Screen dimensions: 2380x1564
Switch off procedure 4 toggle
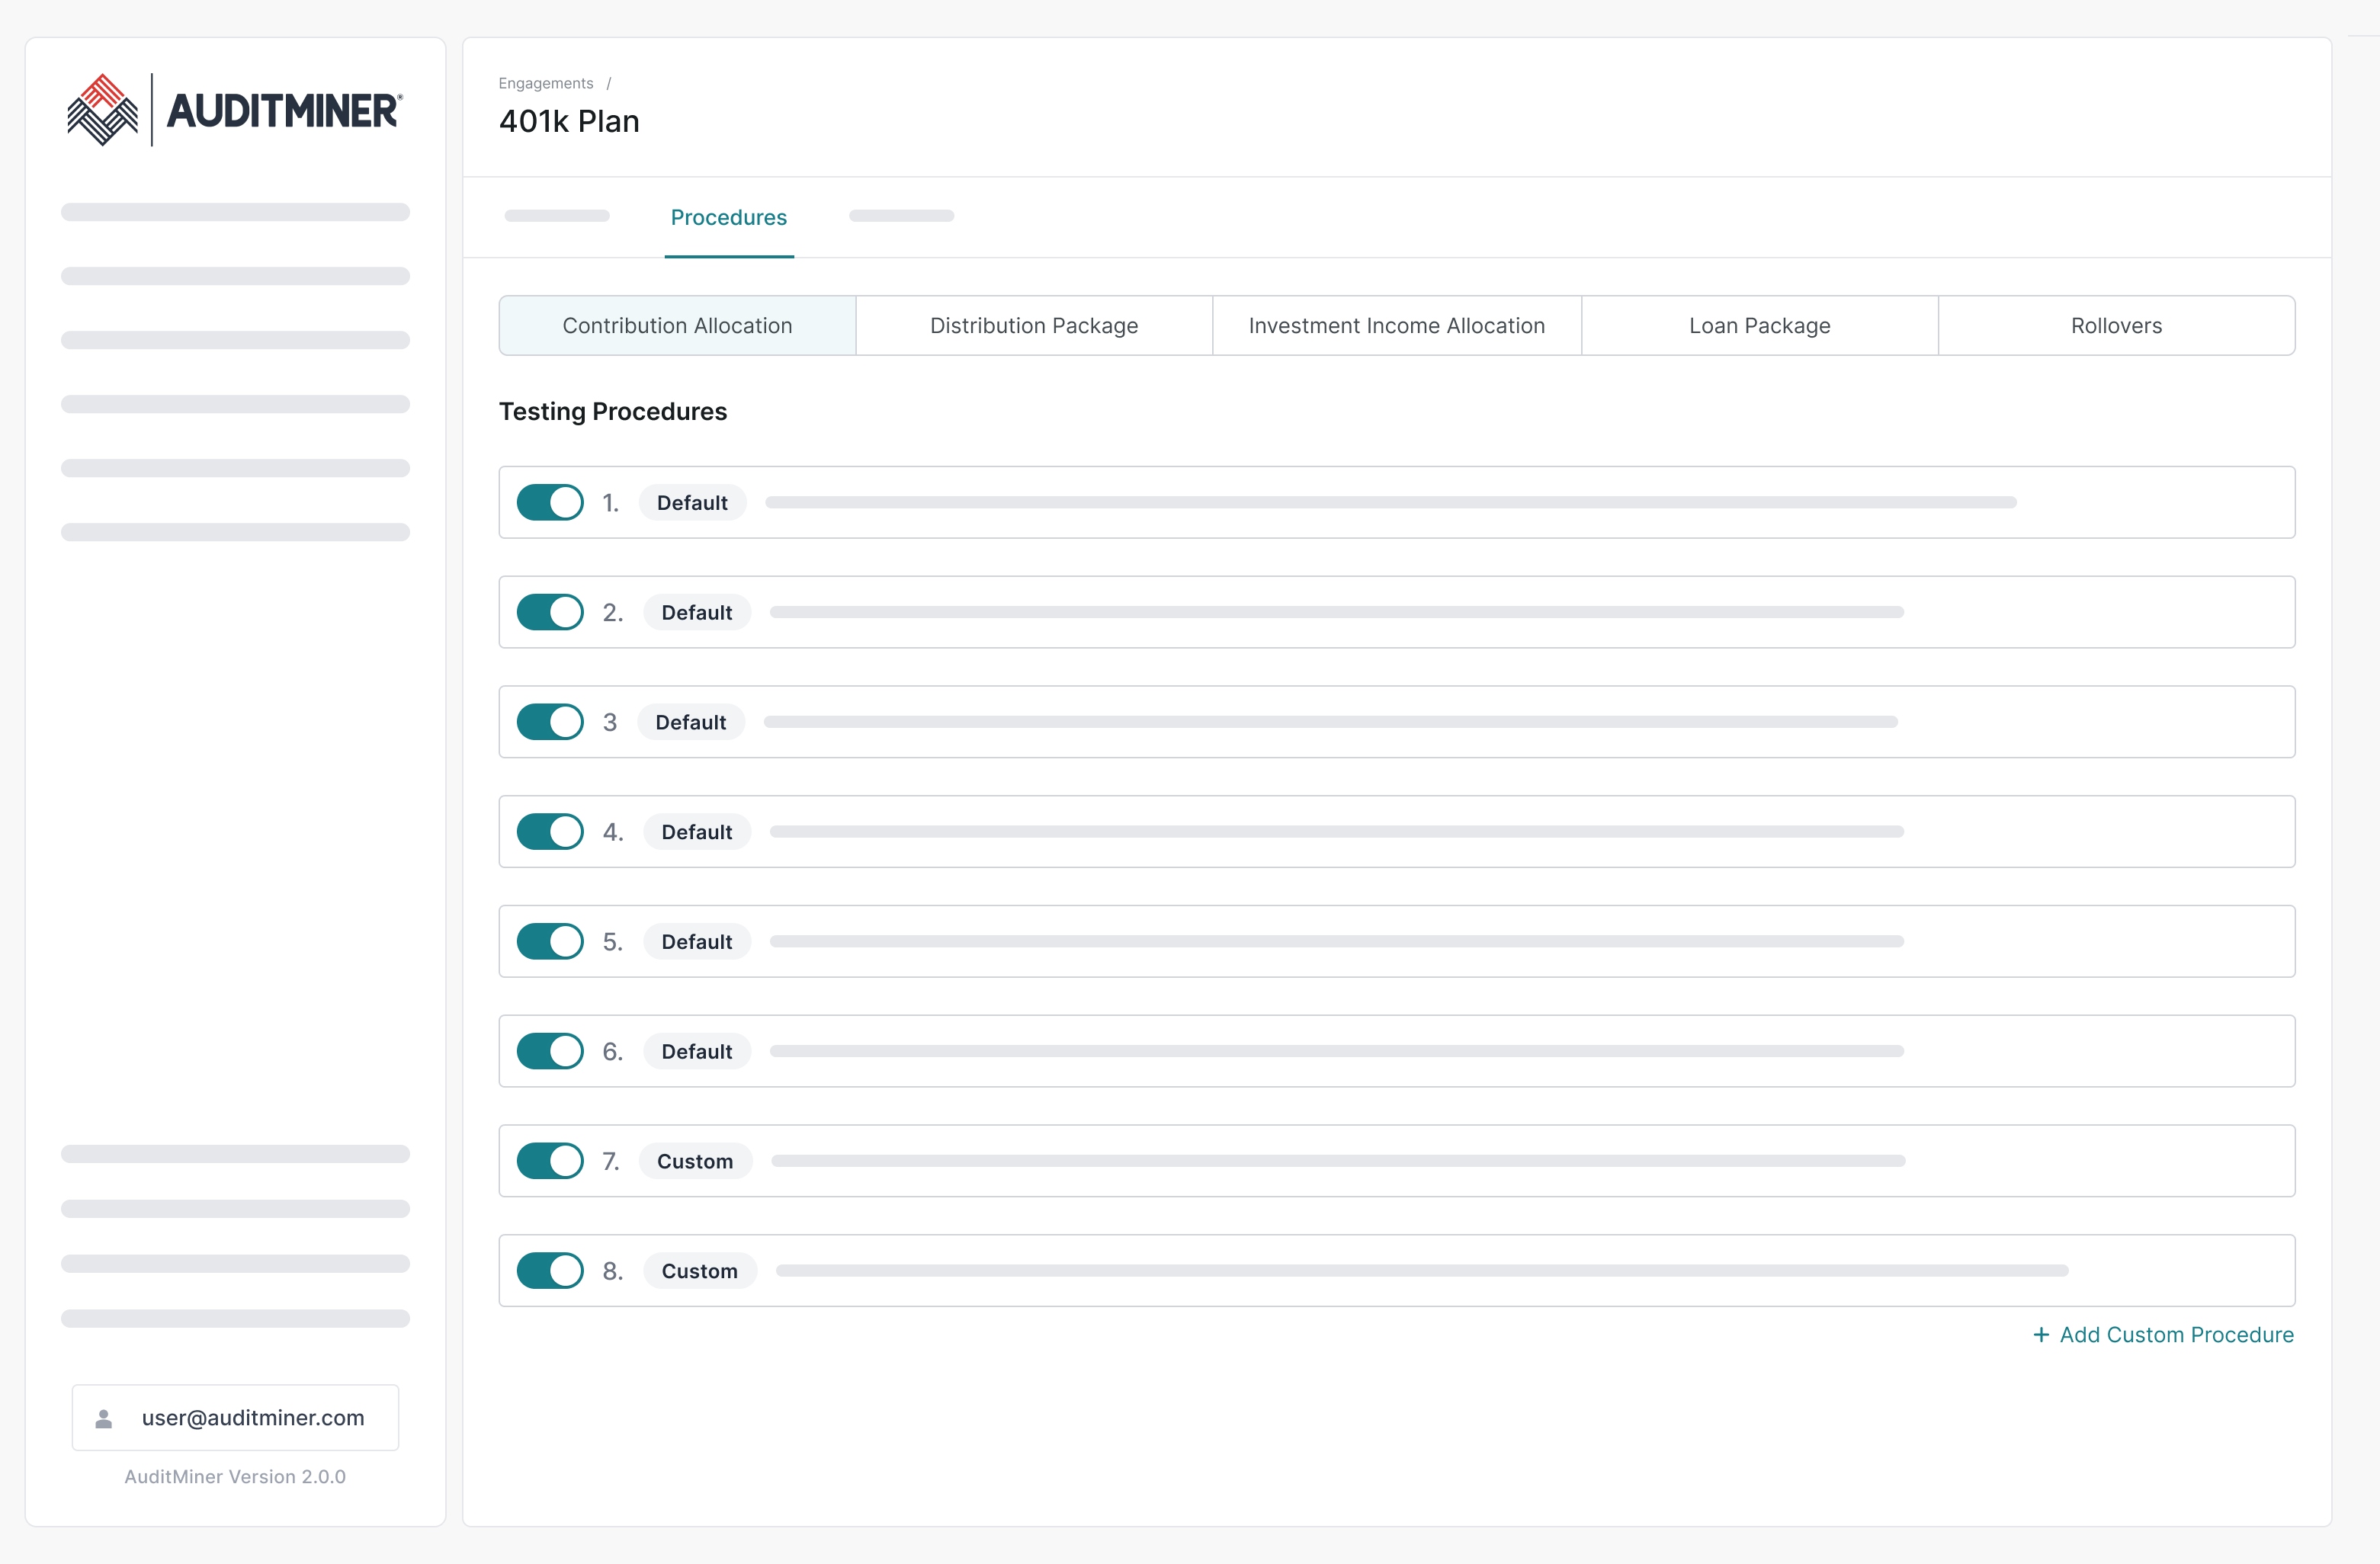550,831
